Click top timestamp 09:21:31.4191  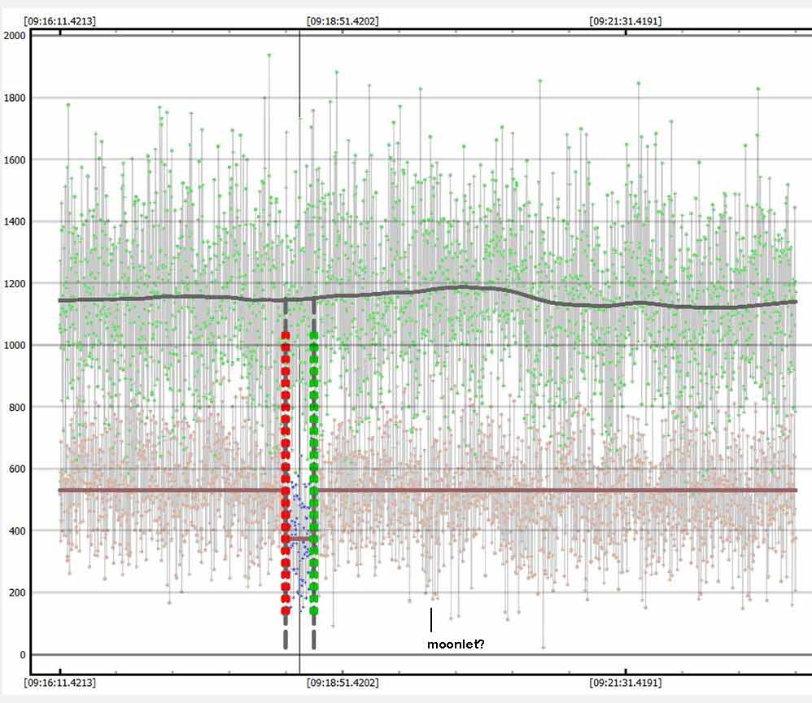(625, 21)
